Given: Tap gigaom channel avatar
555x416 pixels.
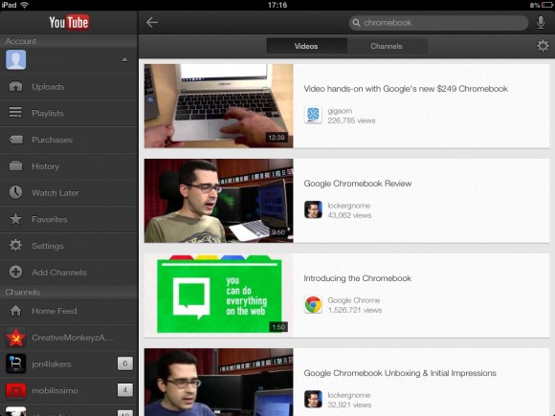Looking at the screenshot, I should coord(313,115).
